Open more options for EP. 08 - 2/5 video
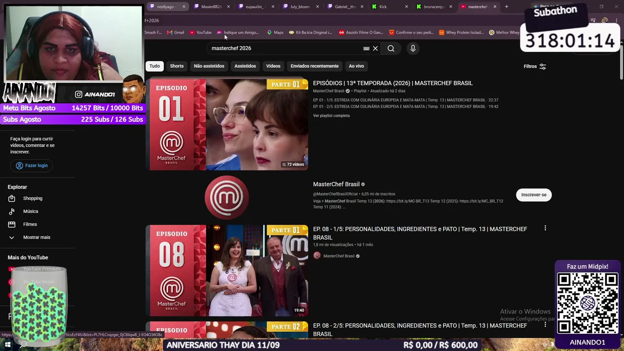 click(x=545, y=325)
